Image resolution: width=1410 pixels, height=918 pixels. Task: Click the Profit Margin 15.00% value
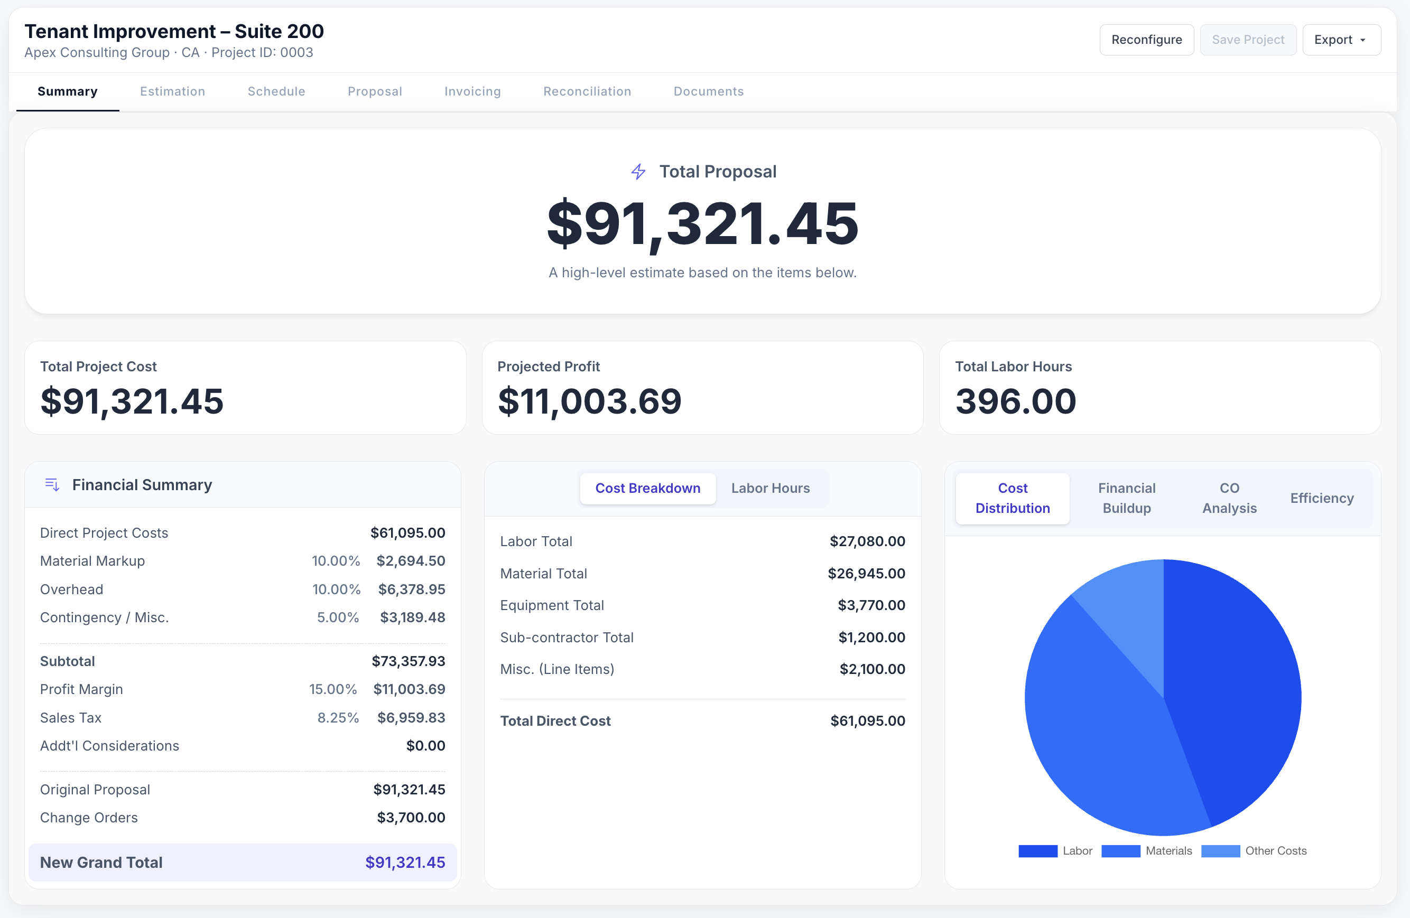[x=333, y=689]
